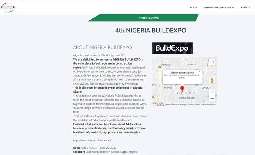This screenshot has height=155, width=255.
Task: Open the EVENTS menu item
Action: (x=245, y=7)
